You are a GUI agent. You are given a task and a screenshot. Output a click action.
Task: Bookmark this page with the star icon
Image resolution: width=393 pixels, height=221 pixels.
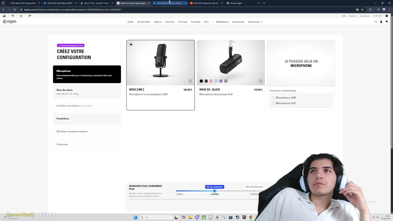(362, 10)
